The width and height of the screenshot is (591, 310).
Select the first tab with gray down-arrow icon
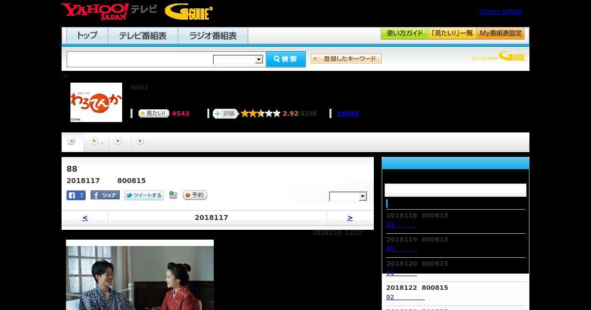pyautogui.click(x=72, y=141)
